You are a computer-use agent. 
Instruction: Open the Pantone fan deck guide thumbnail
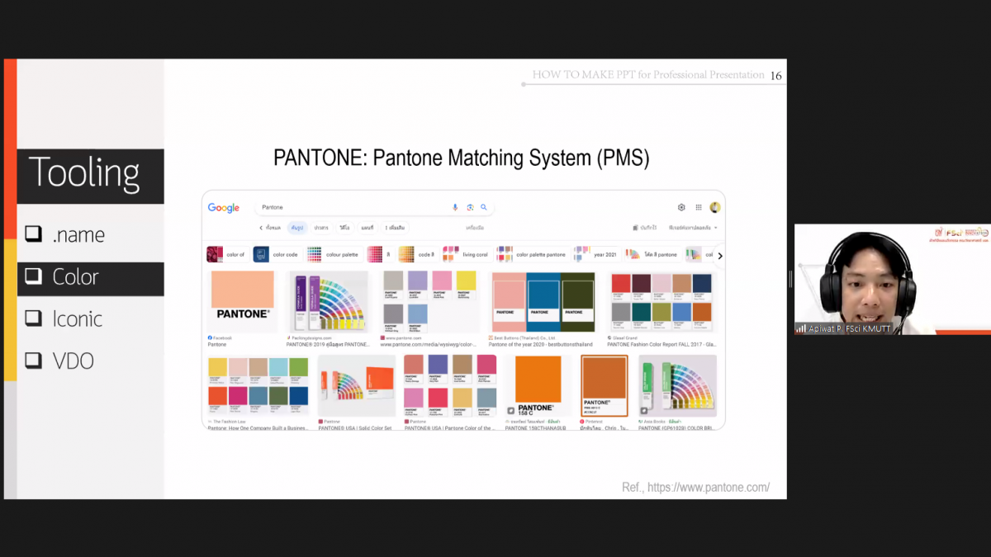click(329, 301)
